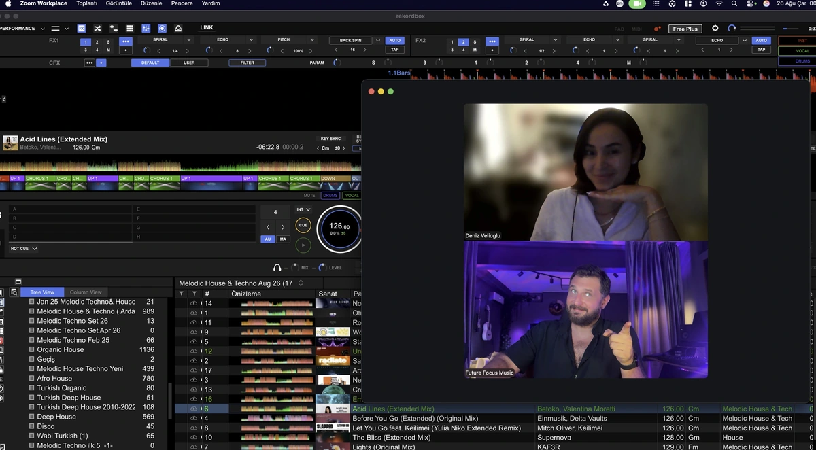Expand the HOT CUE dropdown
Viewport: 816px width, 450px height.
(x=24, y=249)
